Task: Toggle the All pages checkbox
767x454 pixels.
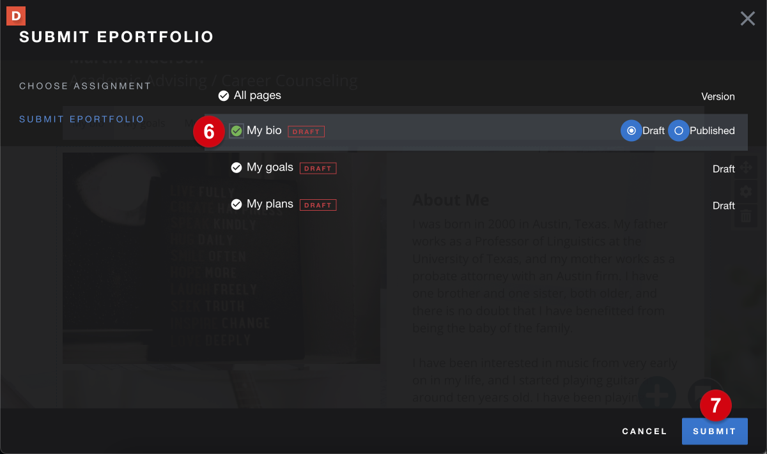Action: point(224,96)
